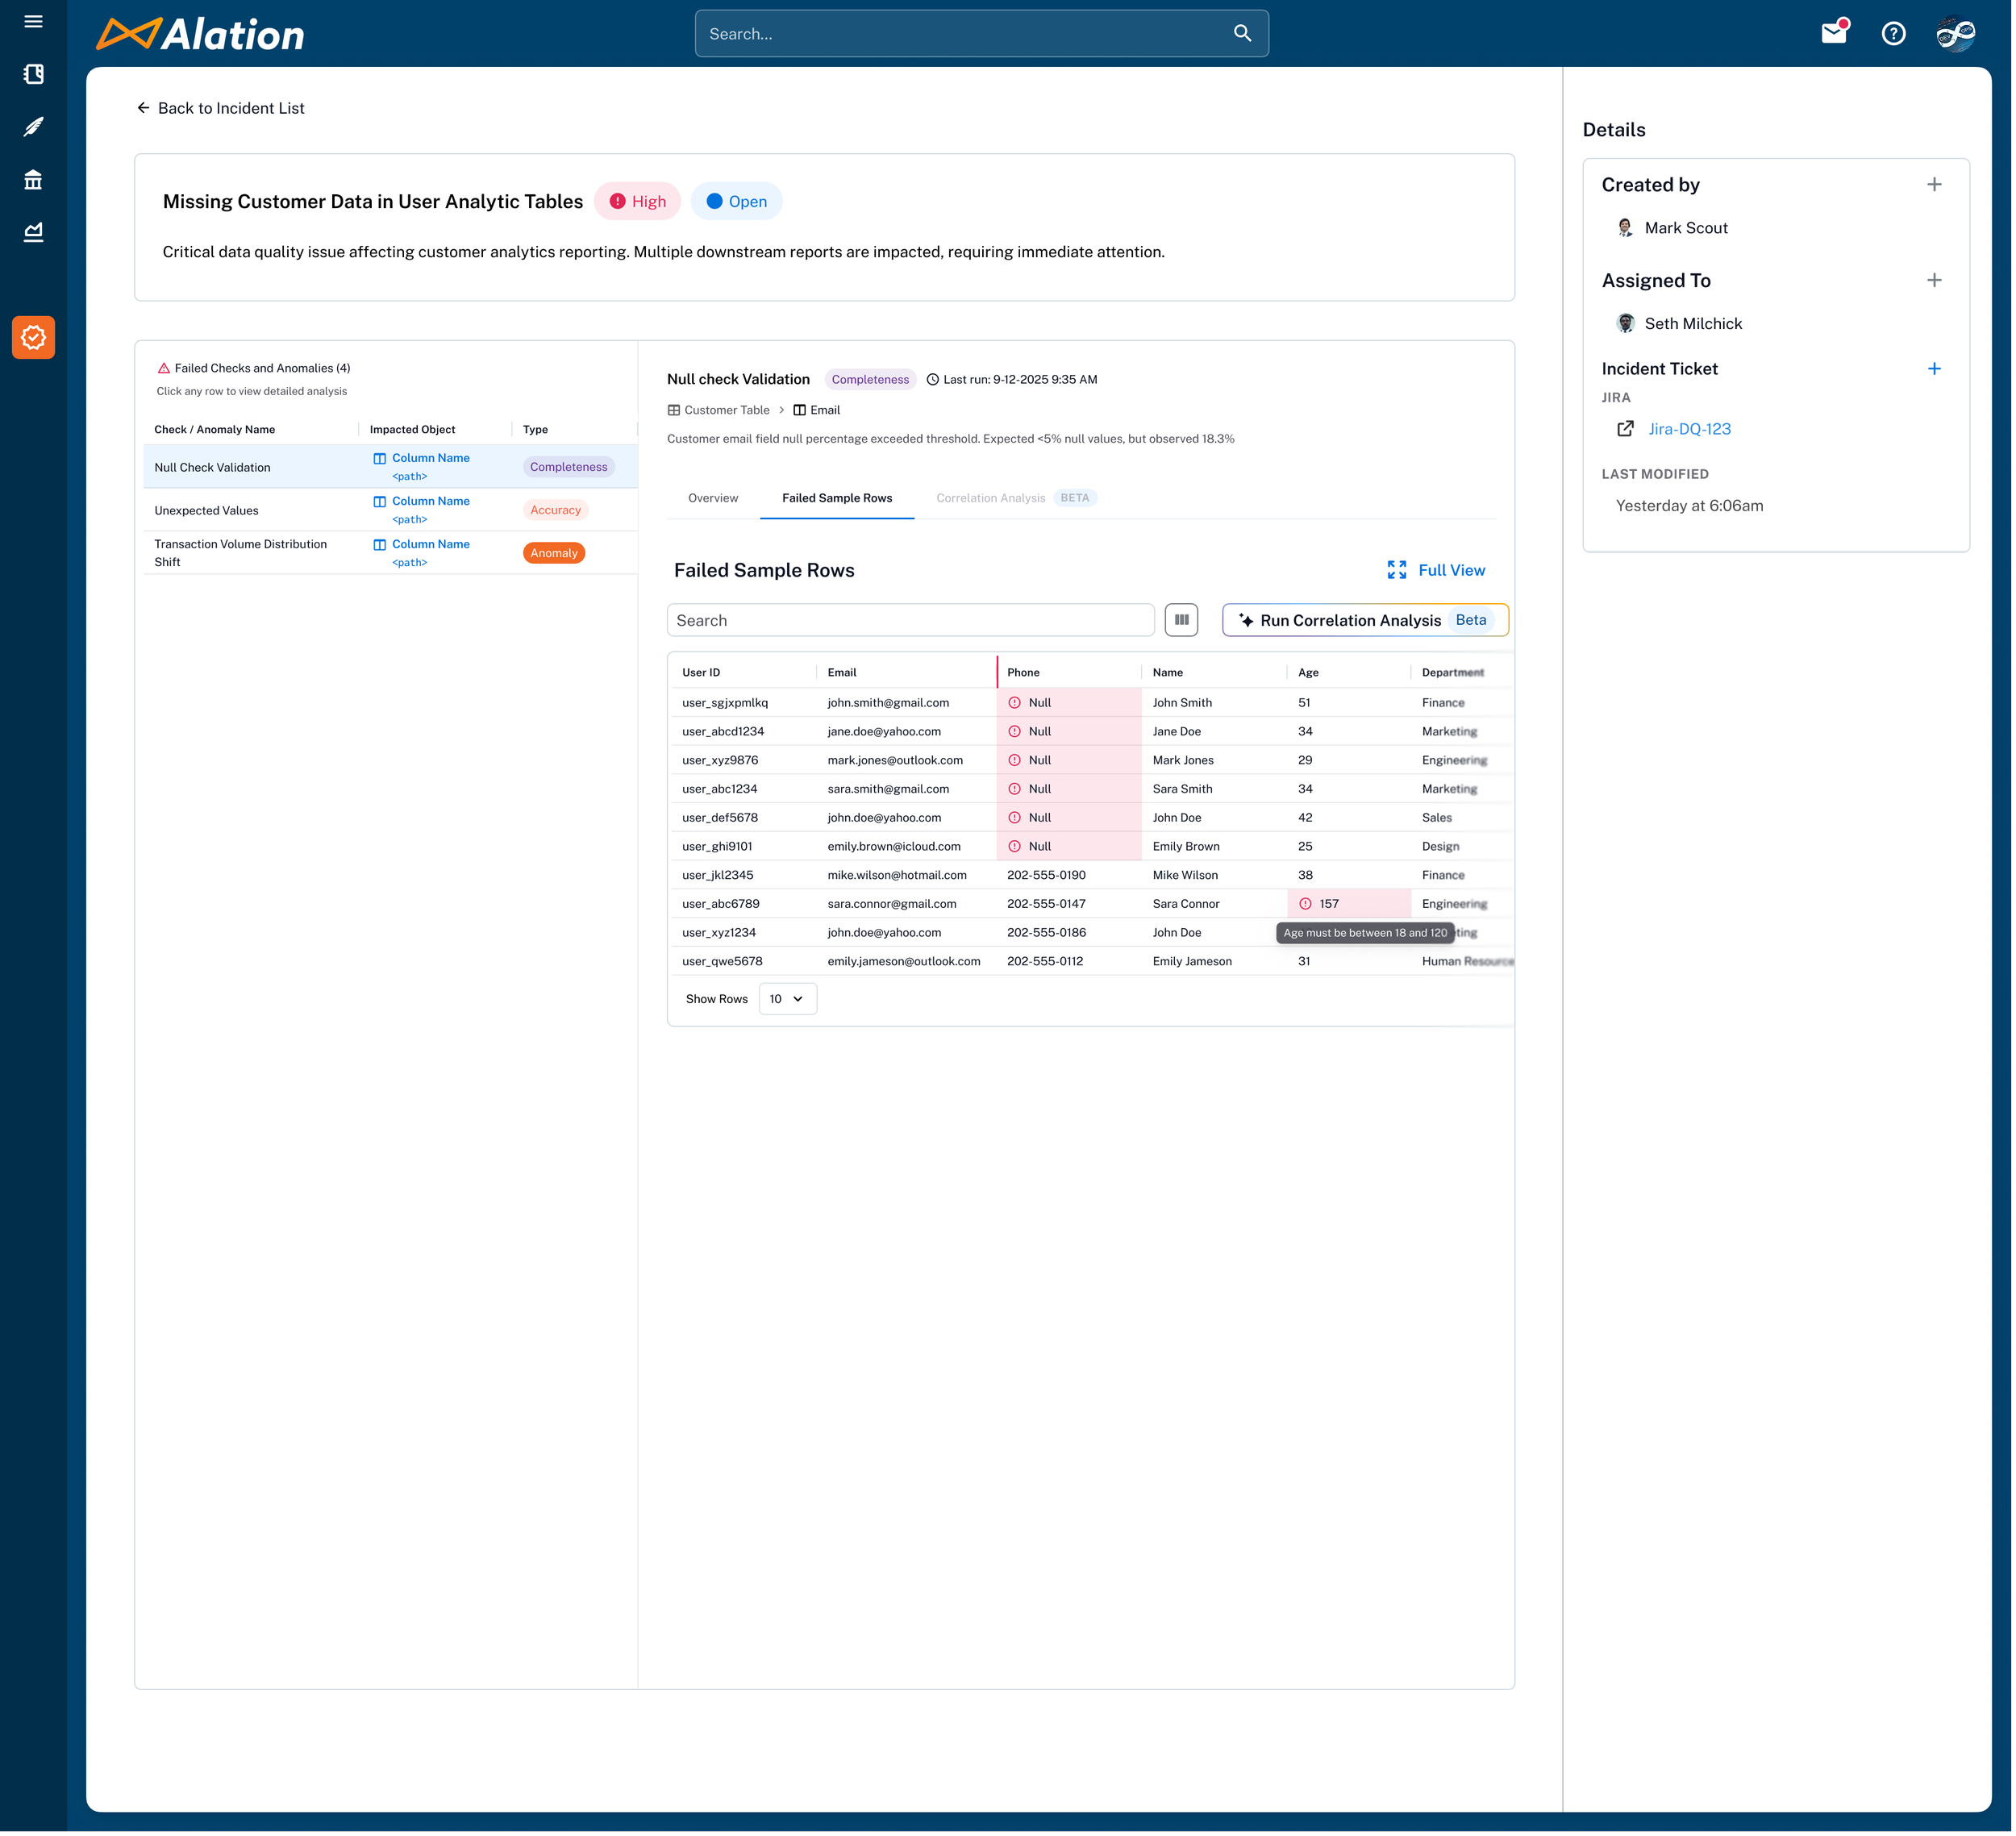Expand Assigned To with plus button
The image size is (2016, 1836).
(x=1934, y=281)
